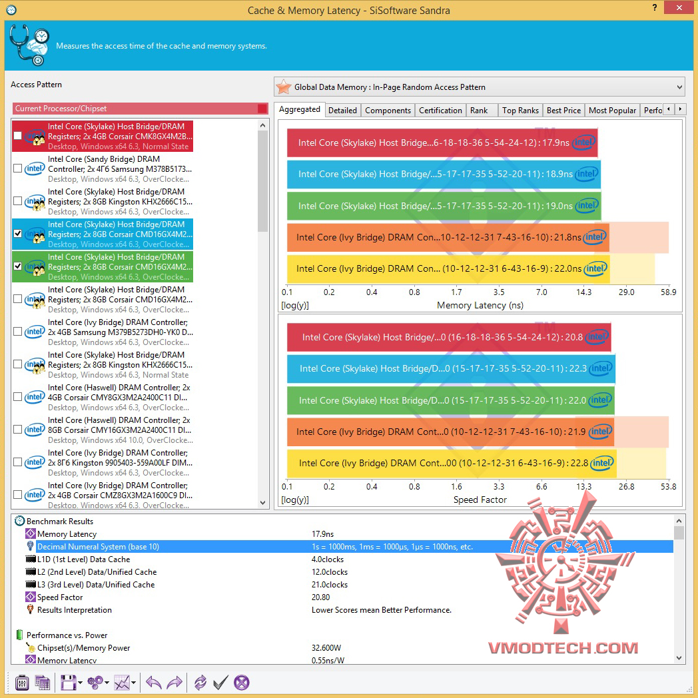Switch to the Aggregated tab
Image resolution: width=698 pixels, height=698 pixels.
click(300, 109)
